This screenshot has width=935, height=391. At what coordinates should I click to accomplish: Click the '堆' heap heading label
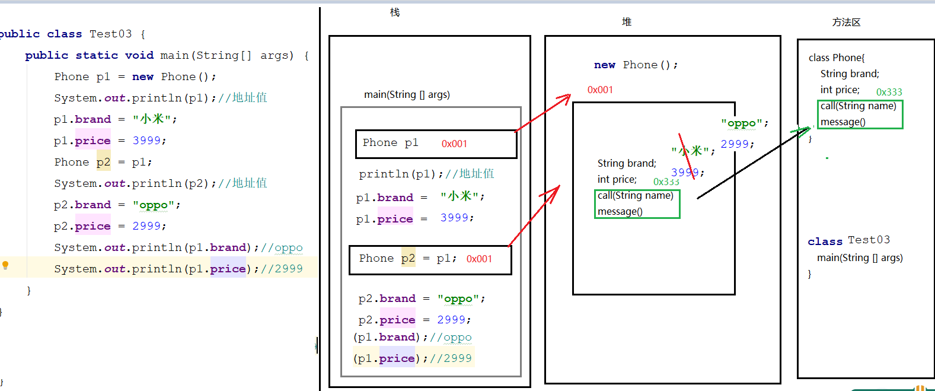[x=627, y=22]
